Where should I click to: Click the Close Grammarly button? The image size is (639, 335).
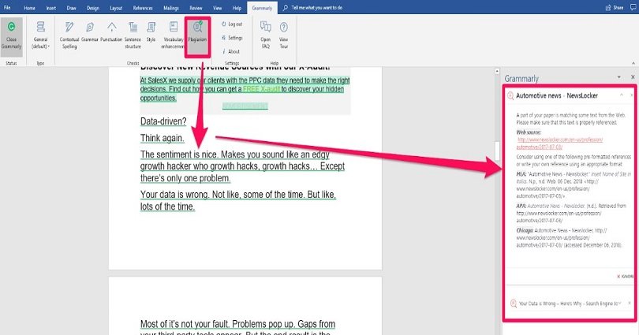[11, 36]
